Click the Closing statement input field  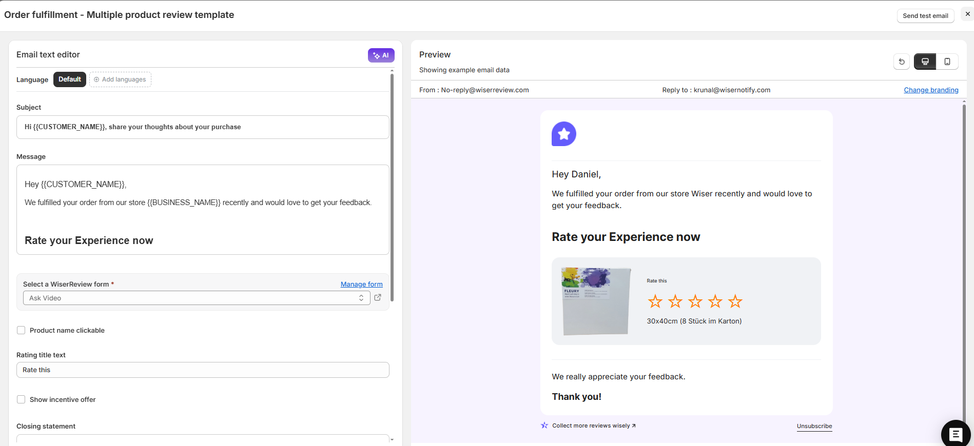point(203,440)
